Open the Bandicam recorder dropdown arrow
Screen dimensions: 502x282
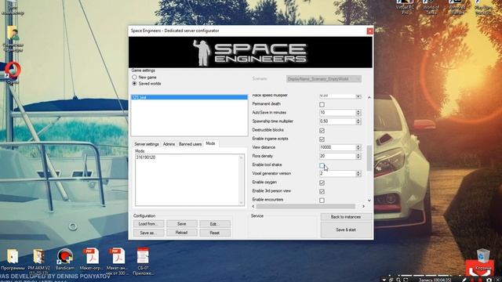point(384,280)
